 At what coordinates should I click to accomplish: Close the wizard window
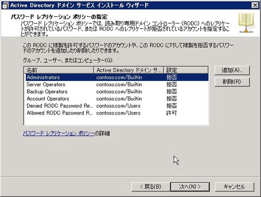pyautogui.click(x=255, y=5)
